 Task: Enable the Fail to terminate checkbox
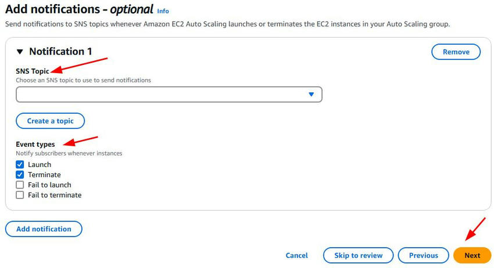click(x=20, y=195)
